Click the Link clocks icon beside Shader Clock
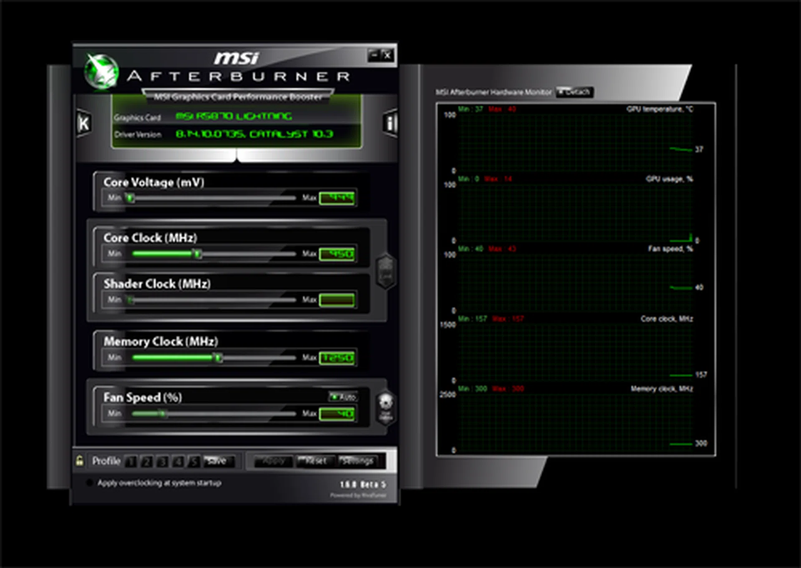The image size is (801, 568). click(x=385, y=271)
